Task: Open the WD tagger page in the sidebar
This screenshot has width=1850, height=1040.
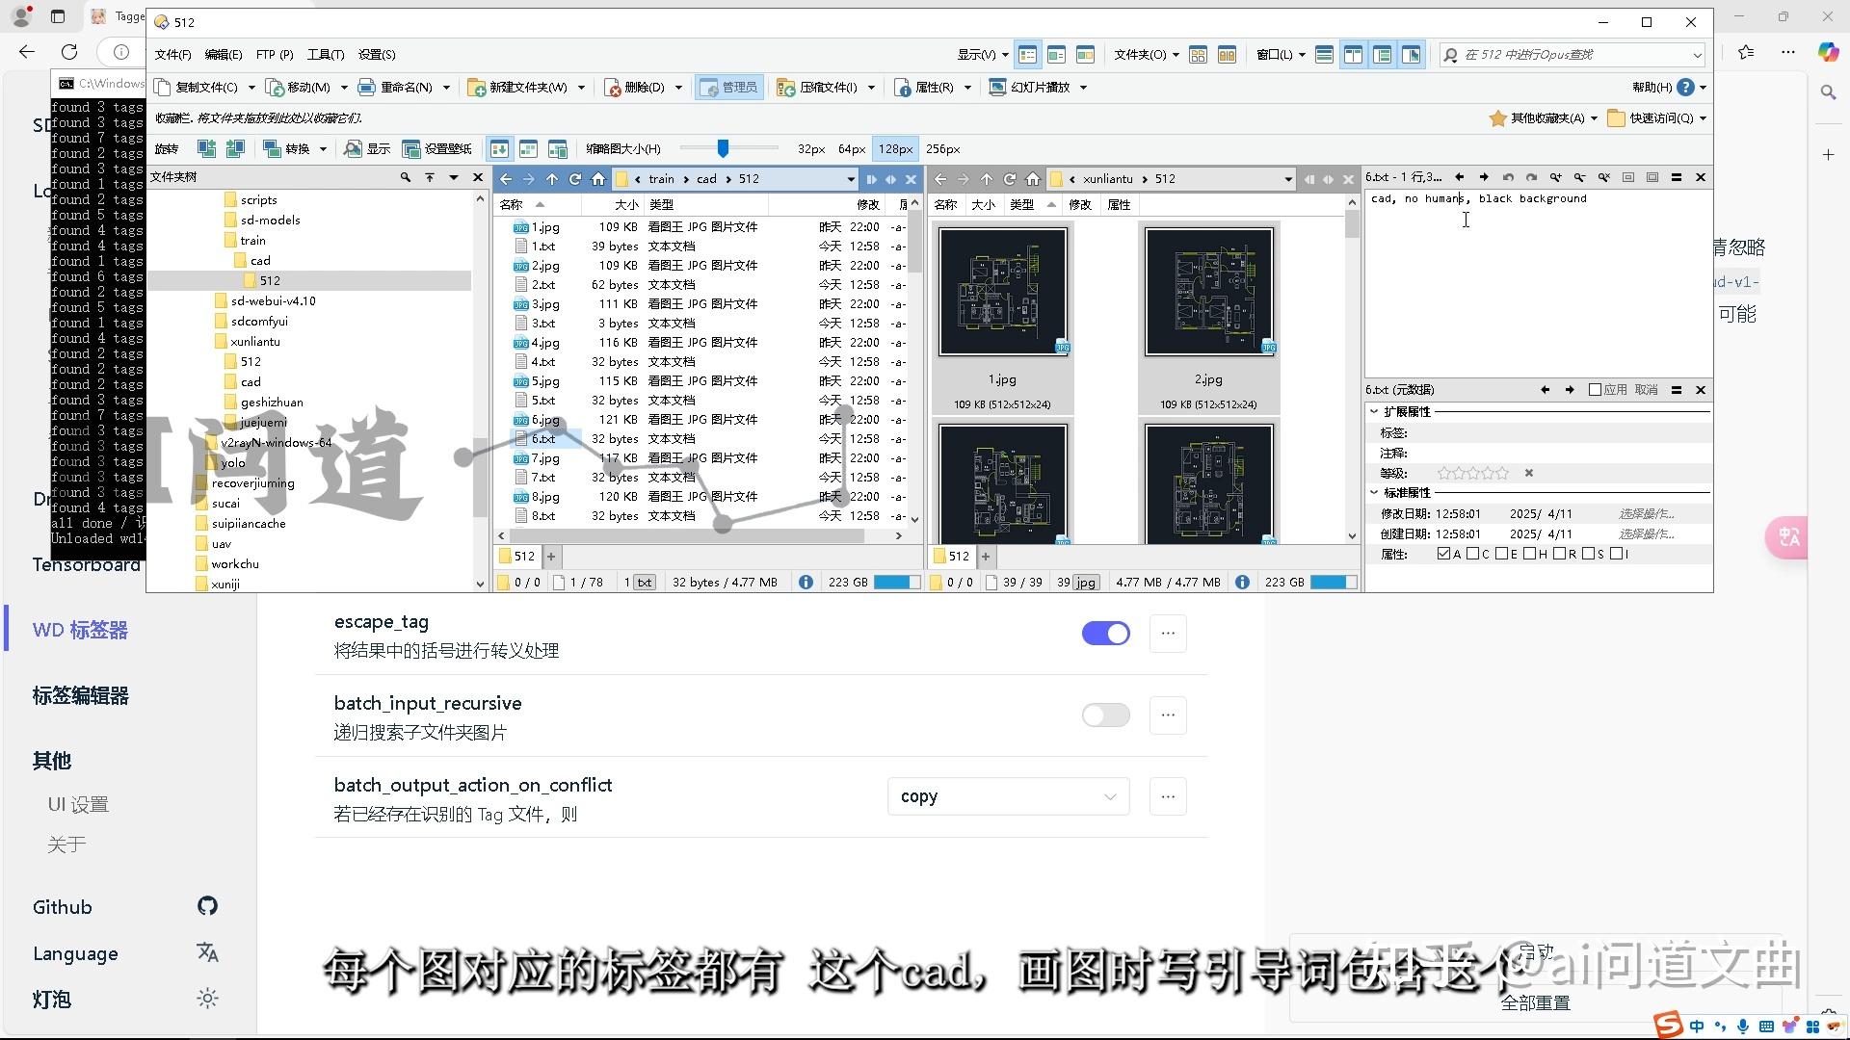Action: coord(80,631)
